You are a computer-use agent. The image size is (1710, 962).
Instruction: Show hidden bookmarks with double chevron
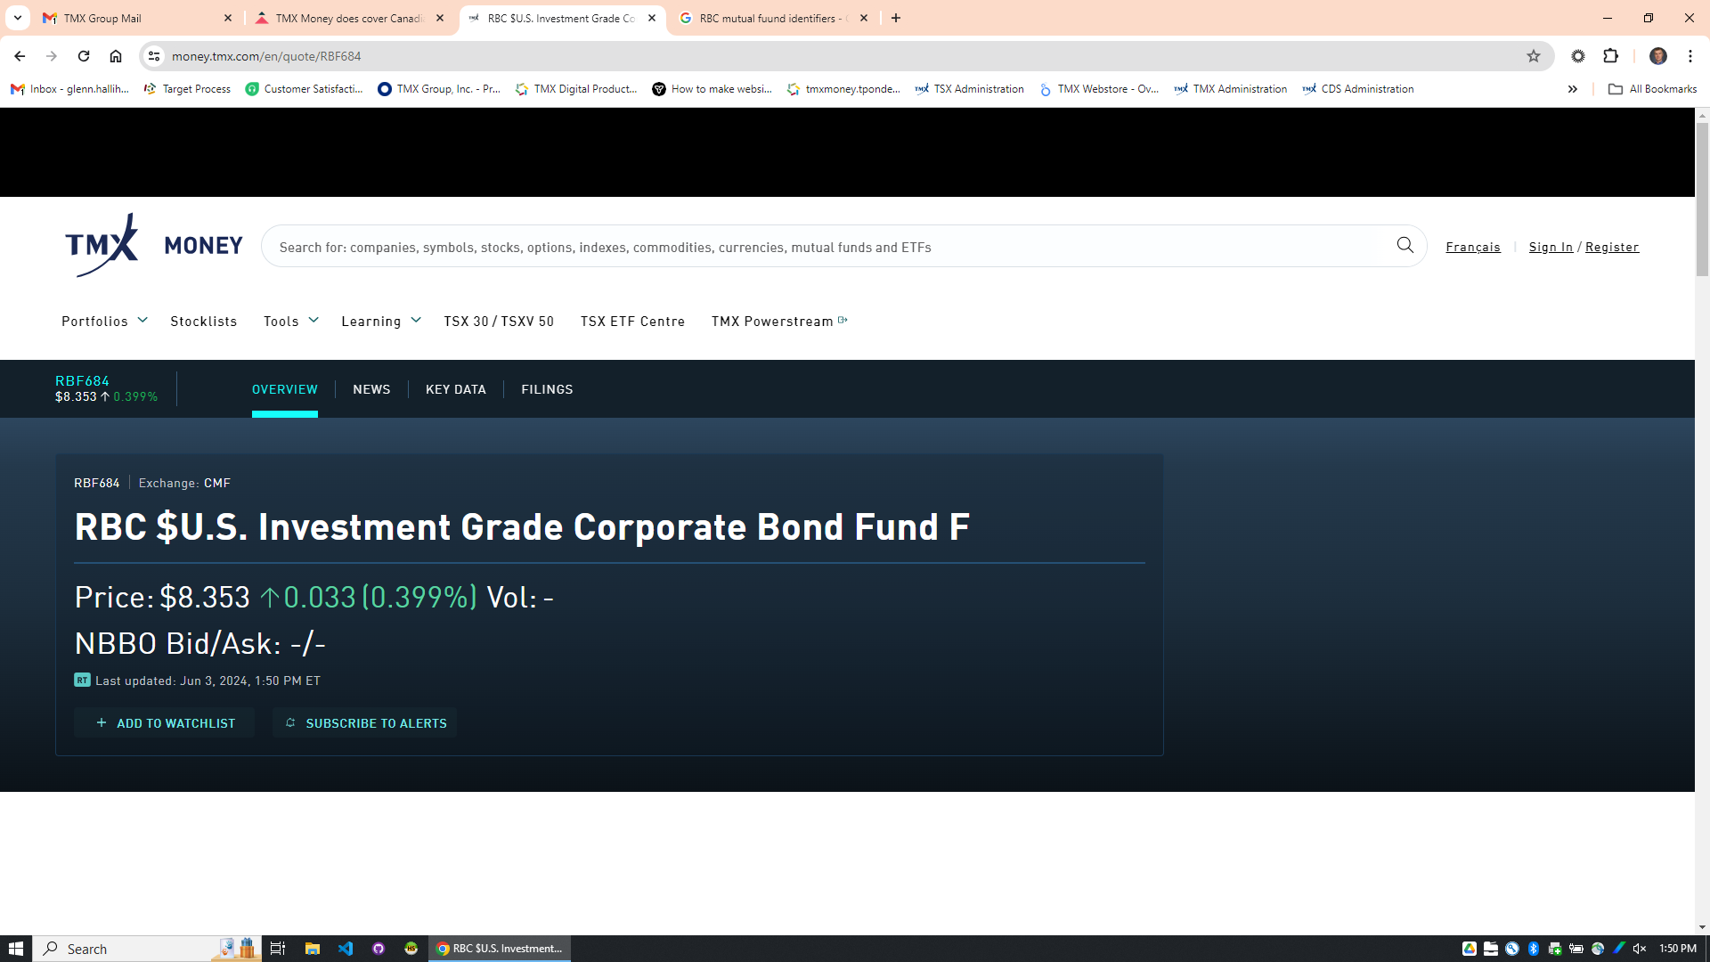[x=1572, y=89]
